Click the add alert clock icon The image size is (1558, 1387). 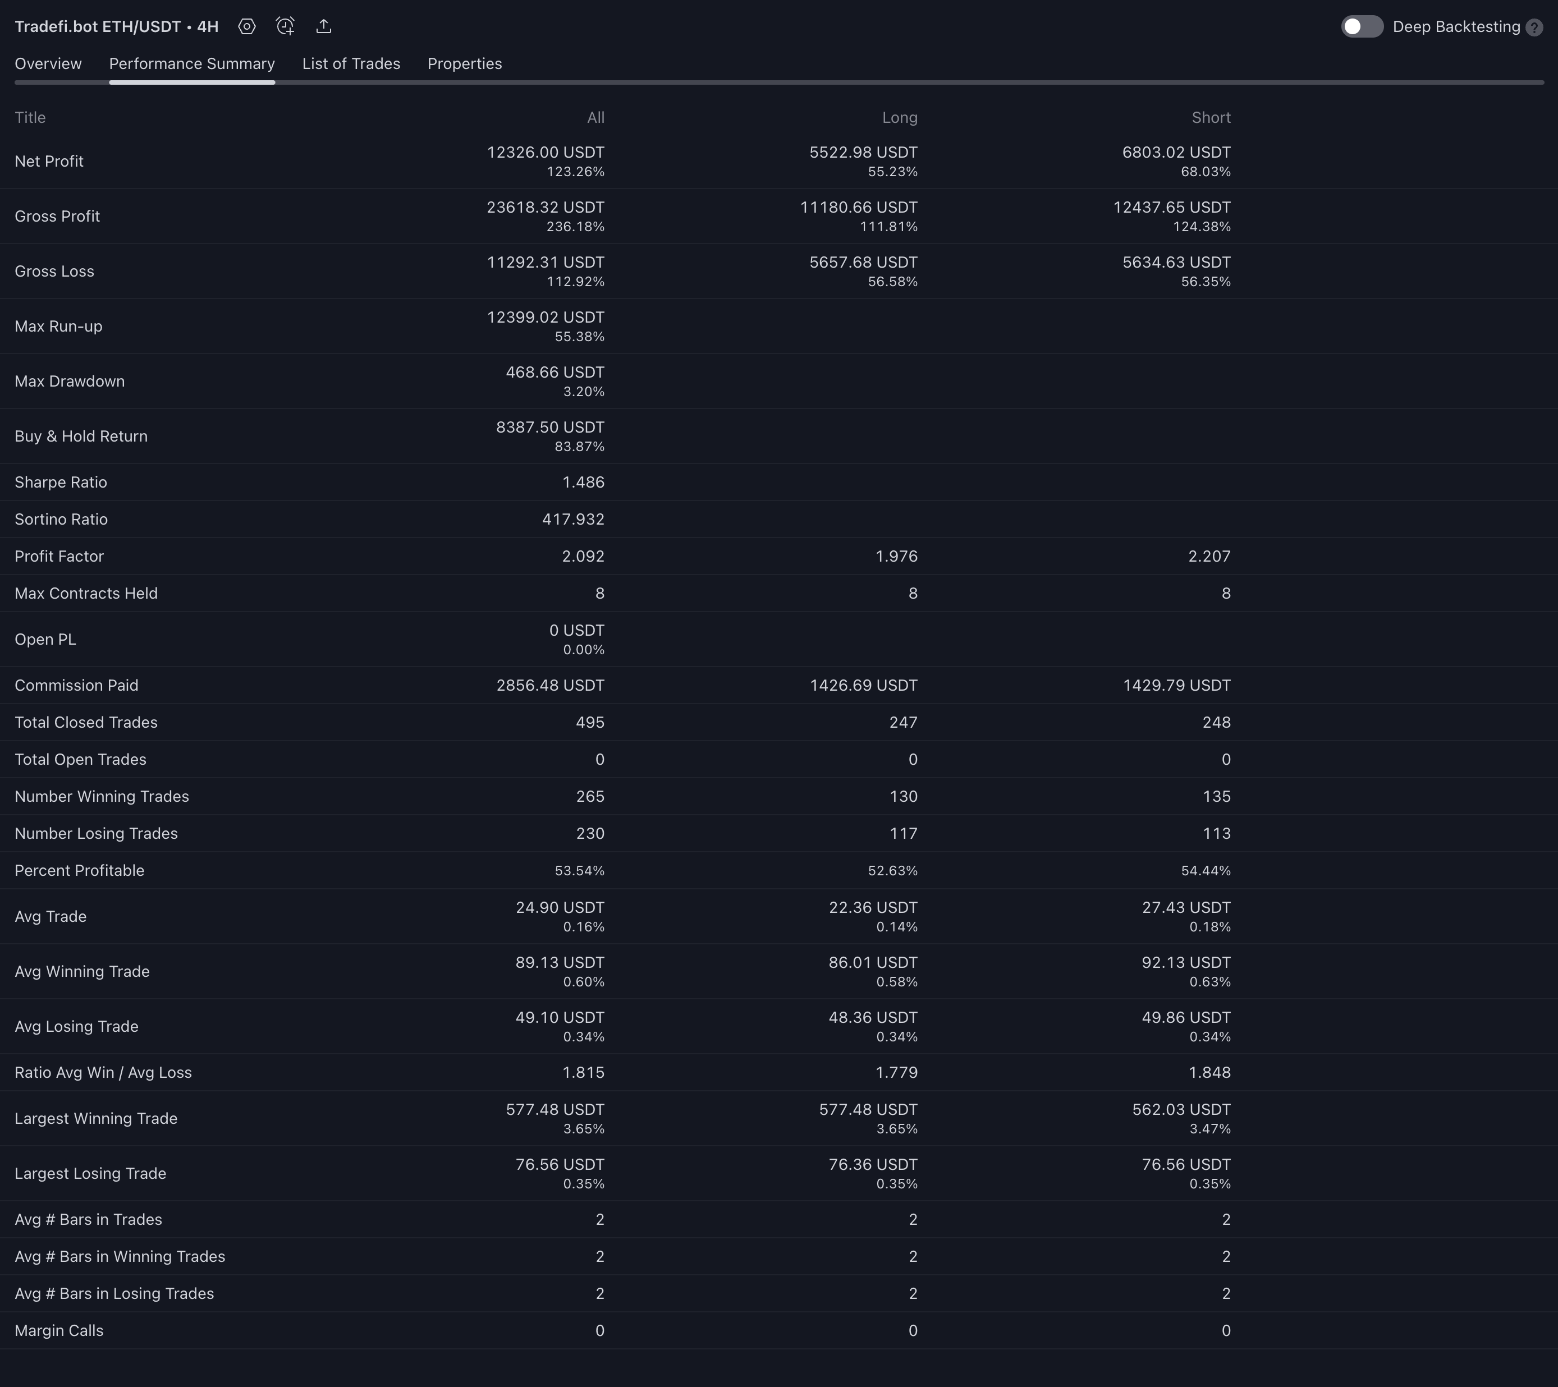coord(285,27)
